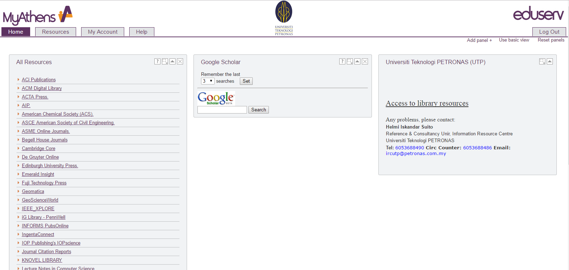Open Begell House Journals link
Screen dimensions: 569x270
pos(45,140)
